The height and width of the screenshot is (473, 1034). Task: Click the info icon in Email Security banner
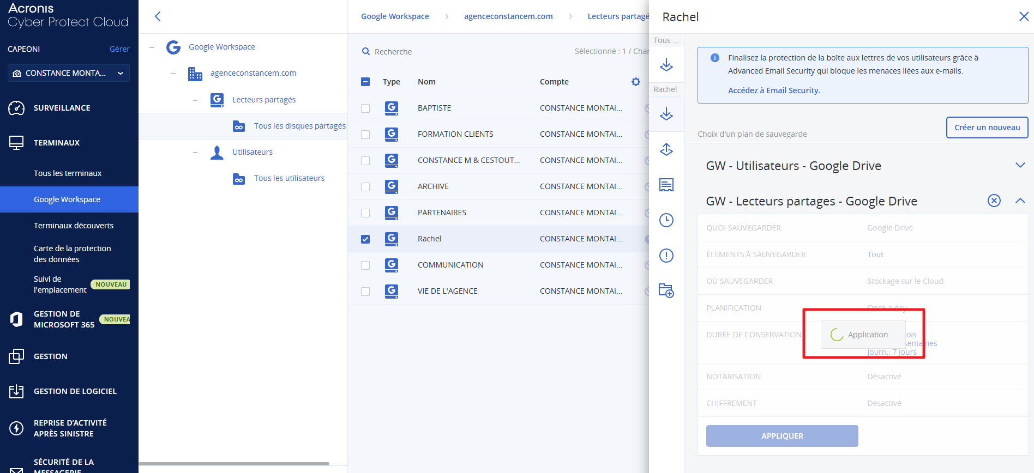[714, 58]
